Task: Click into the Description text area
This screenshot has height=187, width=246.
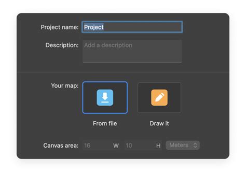Action: [x=132, y=51]
